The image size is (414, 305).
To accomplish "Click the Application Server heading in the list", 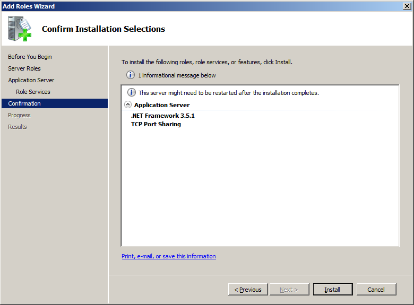I will pos(162,105).
